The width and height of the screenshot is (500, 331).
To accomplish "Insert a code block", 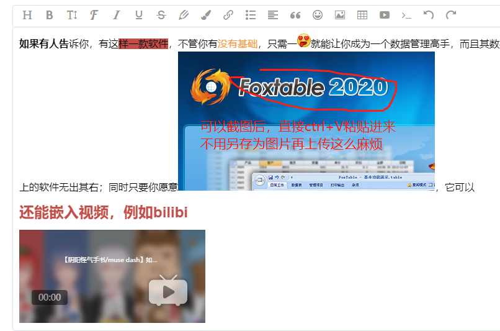I will coord(406,16).
